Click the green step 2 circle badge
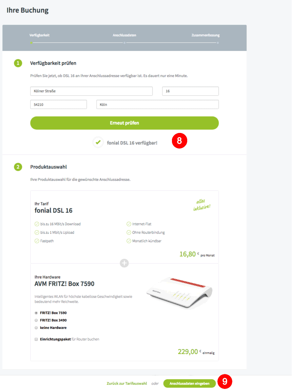292x391 pixels. click(18, 167)
